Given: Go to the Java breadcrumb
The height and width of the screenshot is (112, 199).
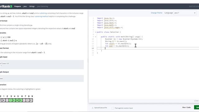Looking at the screenshot, I should pos(25,6).
